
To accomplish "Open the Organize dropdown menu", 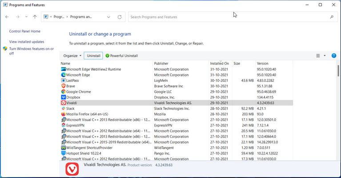I will (x=72, y=56).
